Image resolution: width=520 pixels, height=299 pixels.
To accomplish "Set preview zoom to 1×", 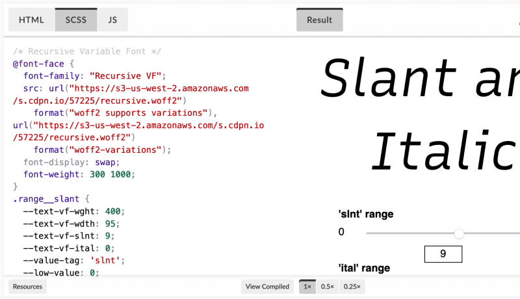I will point(307,287).
